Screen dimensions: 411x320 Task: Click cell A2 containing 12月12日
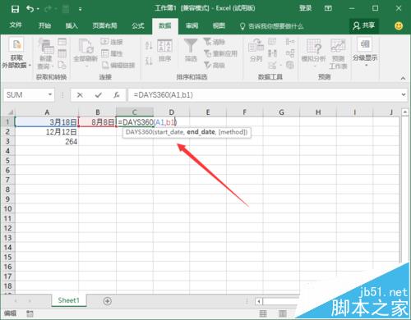click(47, 132)
